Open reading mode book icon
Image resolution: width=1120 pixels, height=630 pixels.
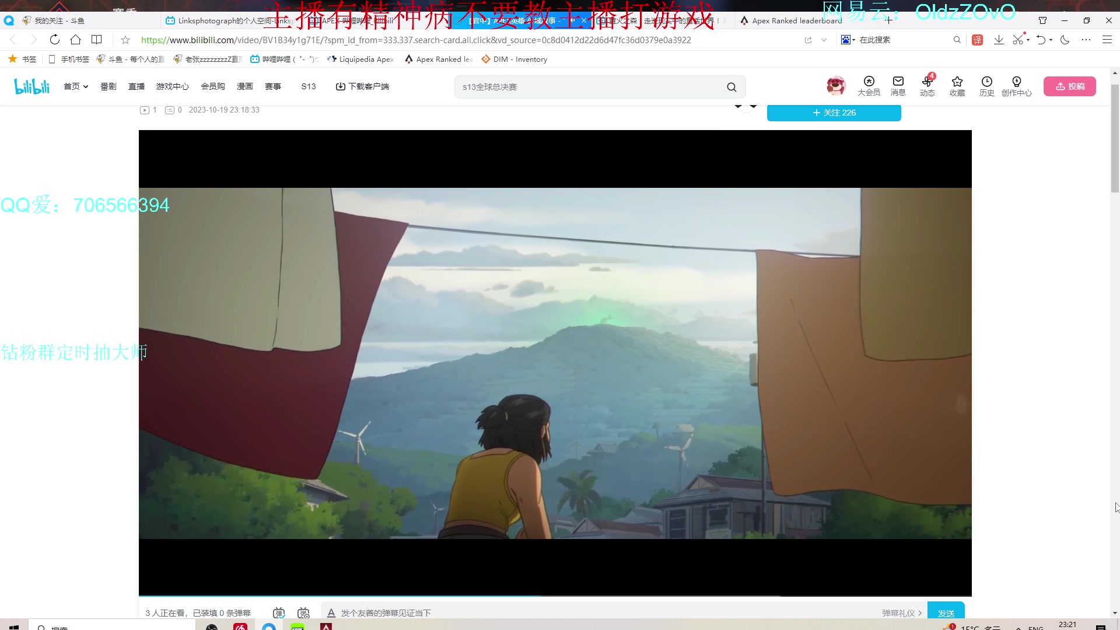(97, 40)
